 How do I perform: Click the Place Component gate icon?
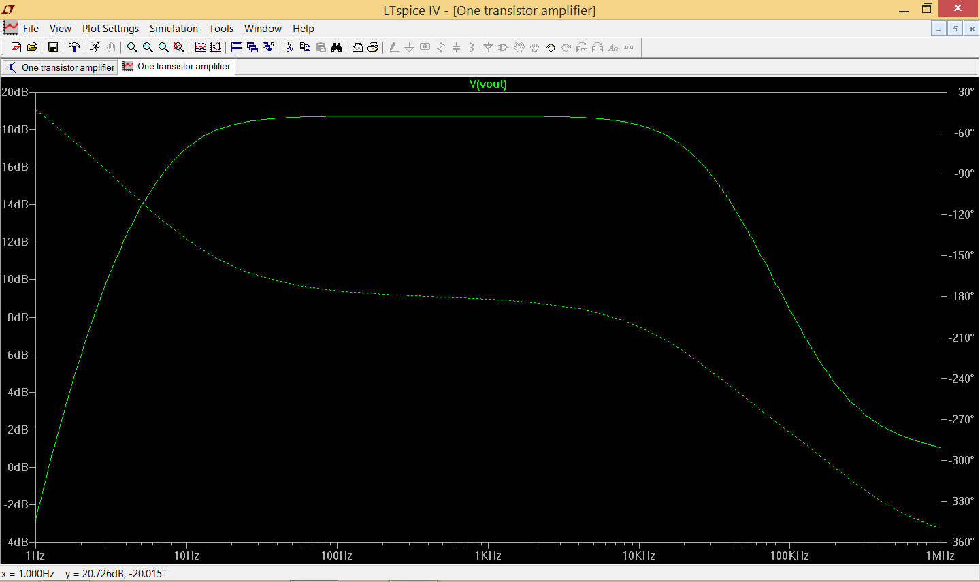pos(504,47)
